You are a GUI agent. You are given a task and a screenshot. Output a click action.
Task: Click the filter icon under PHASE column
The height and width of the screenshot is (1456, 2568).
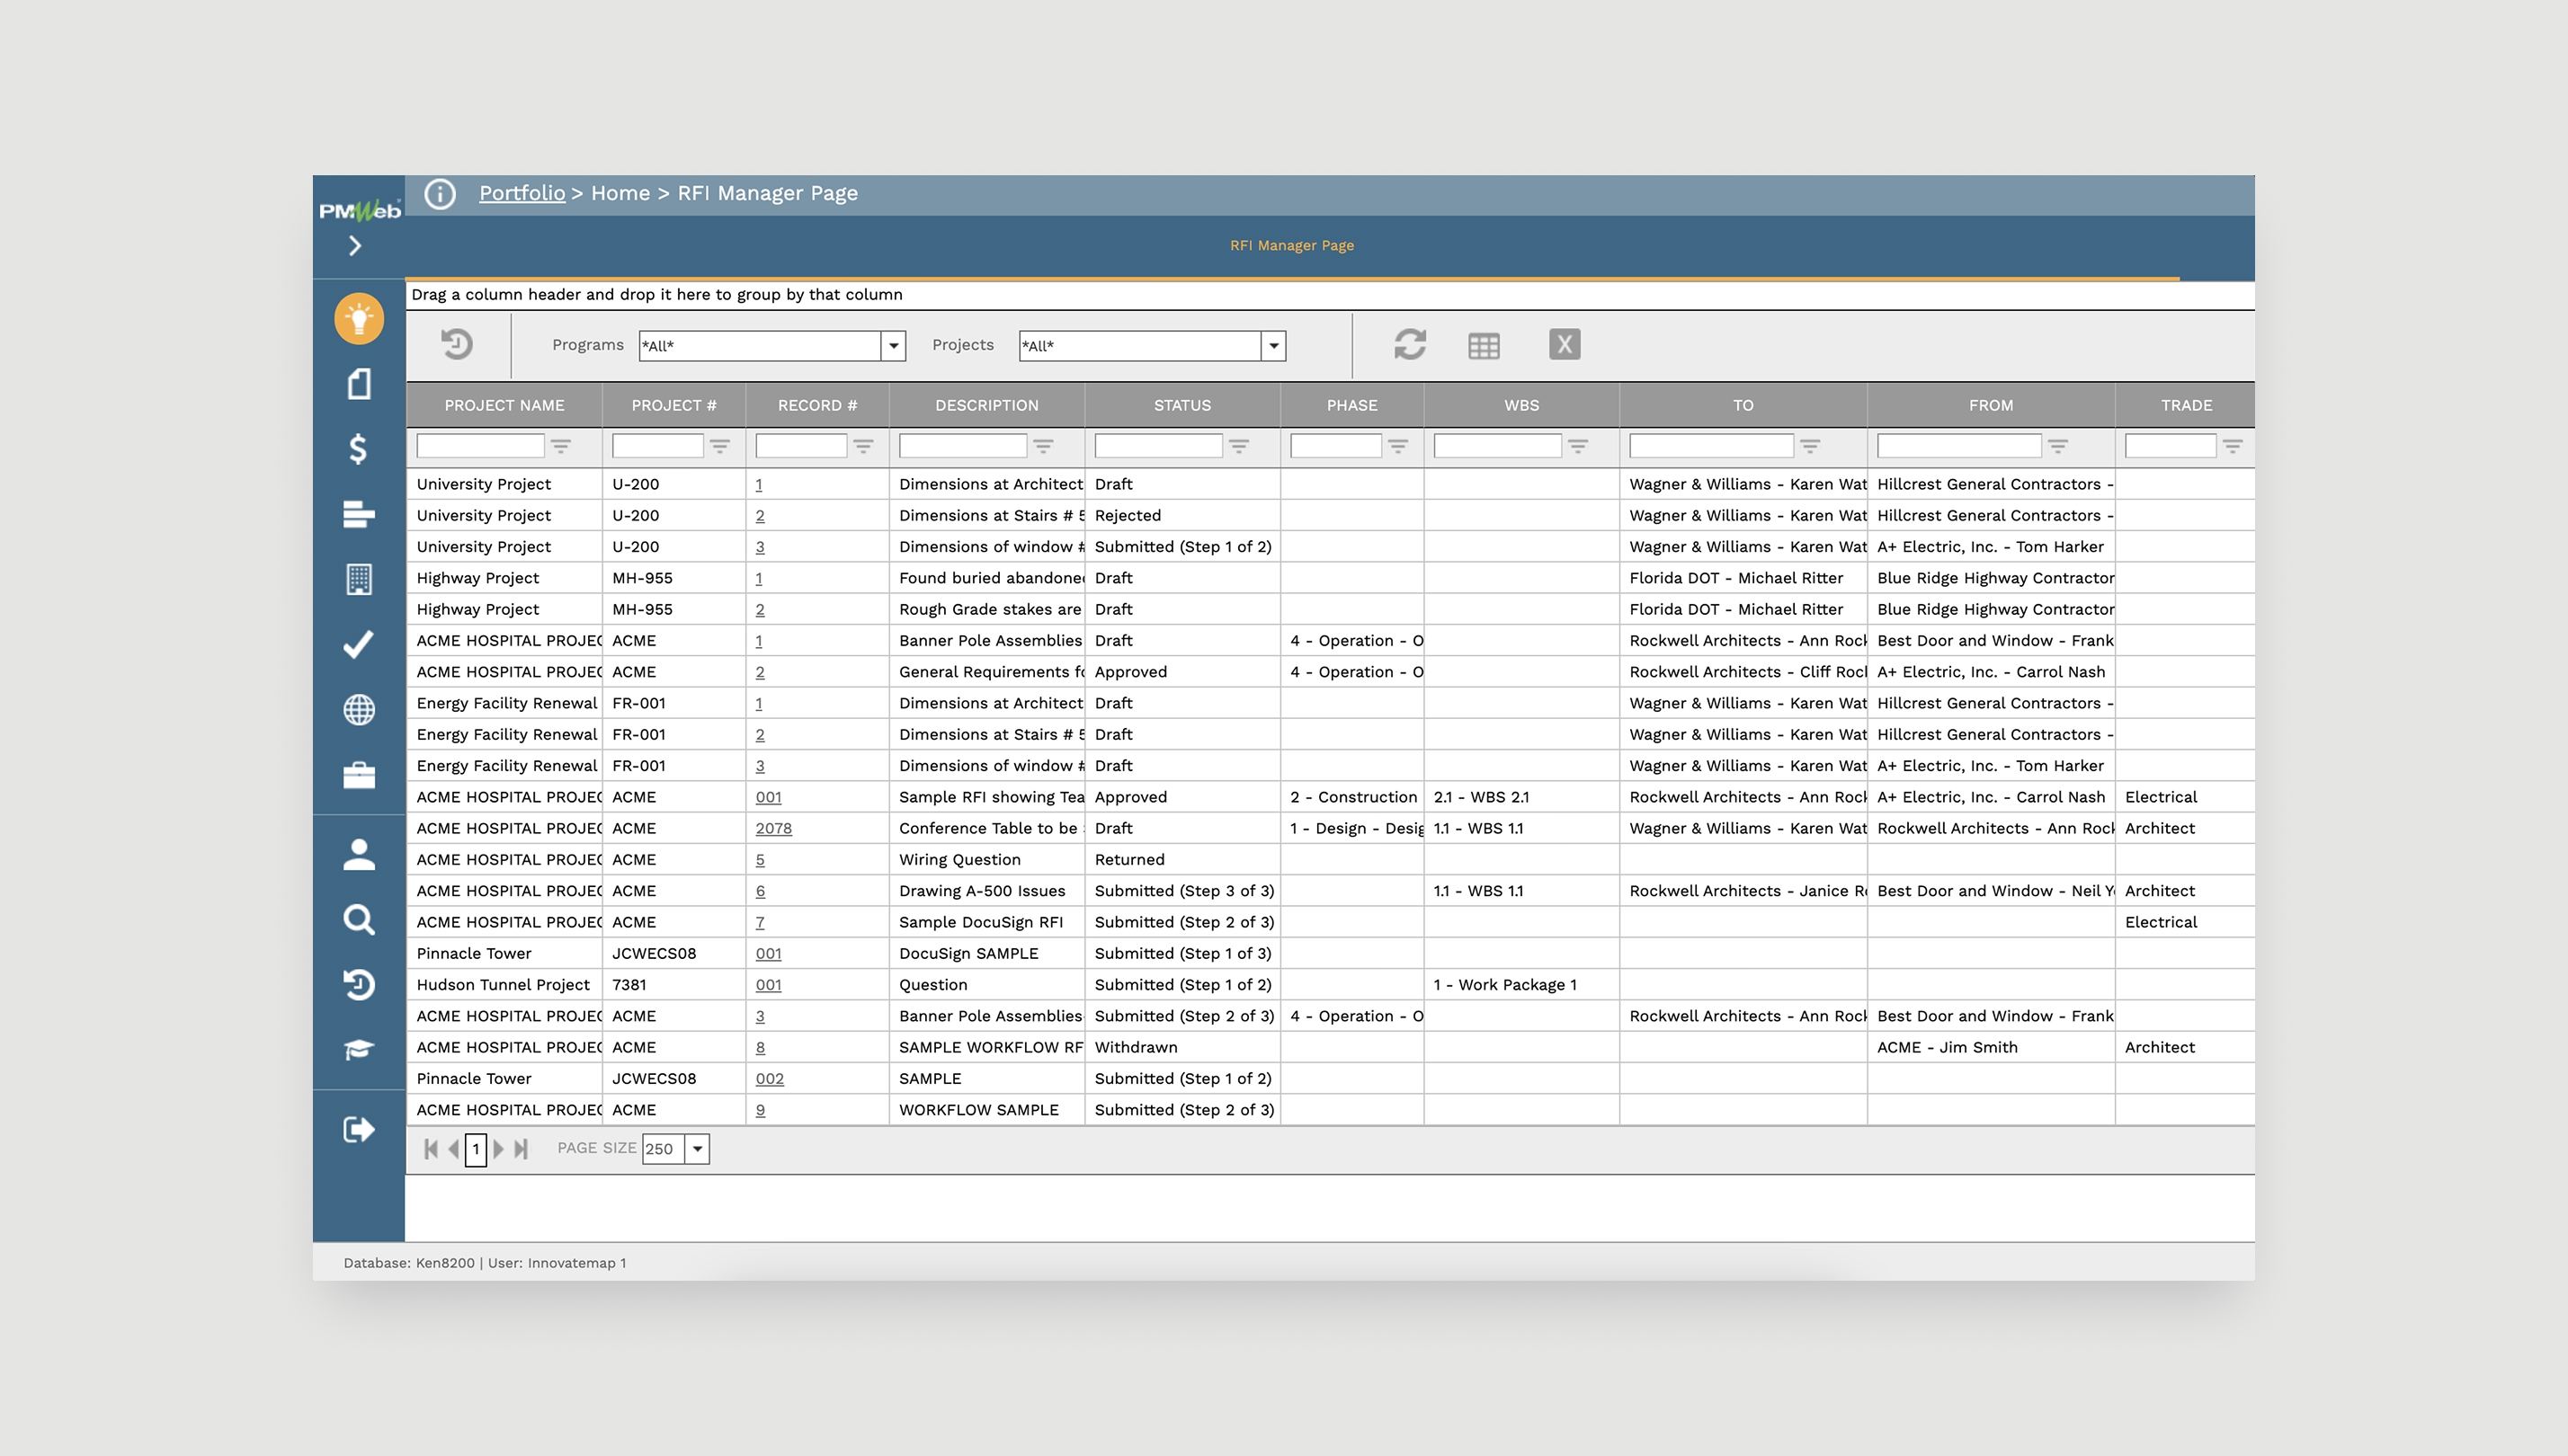1398,446
